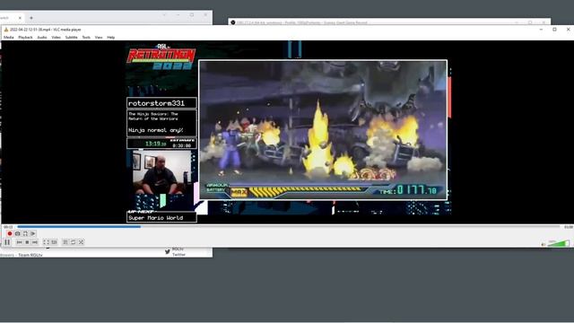The image size is (574, 323).
Task: Click the VLC cone icon in title bar
Action: (6, 30)
